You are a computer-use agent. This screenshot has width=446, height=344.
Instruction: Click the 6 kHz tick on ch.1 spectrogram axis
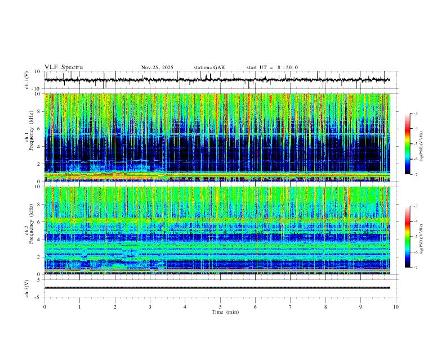coord(39,129)
